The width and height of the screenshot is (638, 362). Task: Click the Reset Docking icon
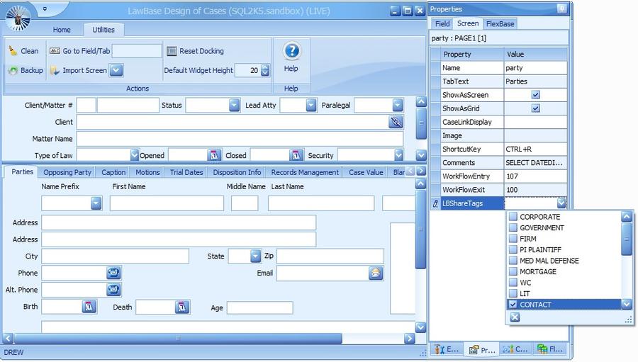click(172, 51)
